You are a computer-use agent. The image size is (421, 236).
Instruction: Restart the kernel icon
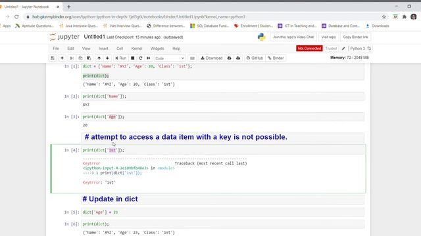(140, 58)
